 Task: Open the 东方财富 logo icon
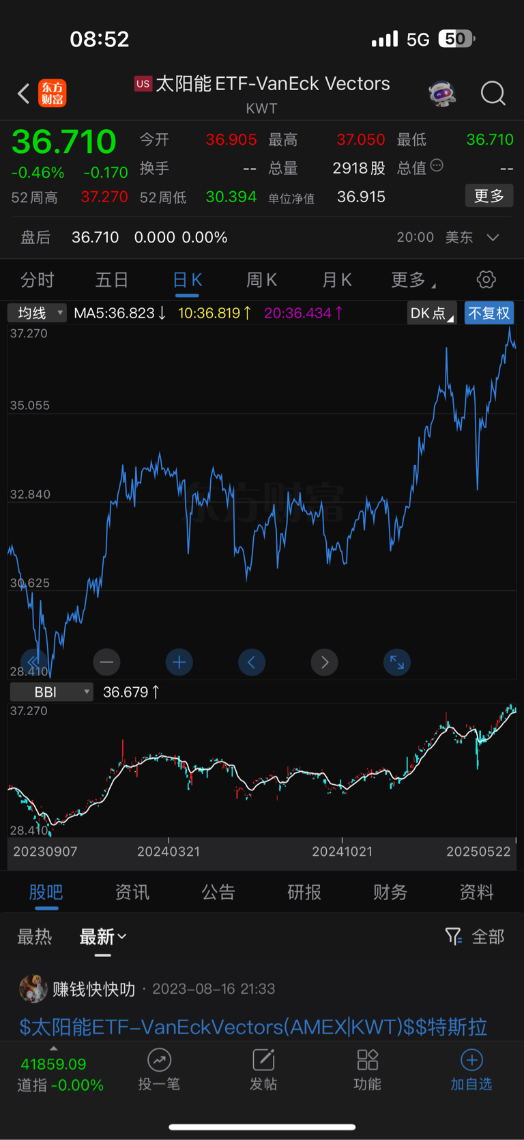point(53,94)
